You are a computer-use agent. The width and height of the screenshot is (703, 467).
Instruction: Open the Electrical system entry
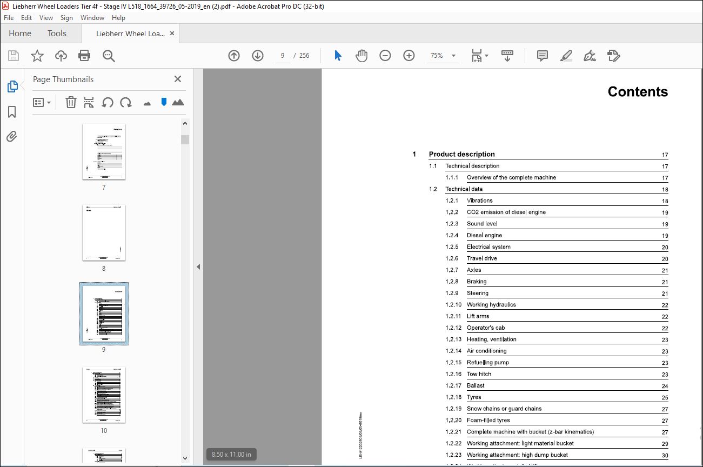pos(488,246)
